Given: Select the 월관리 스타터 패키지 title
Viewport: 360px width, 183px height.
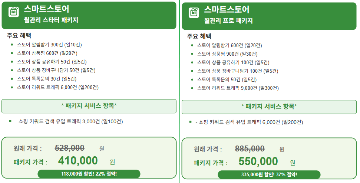Looking at the screenshot, I should click(51, 20).
